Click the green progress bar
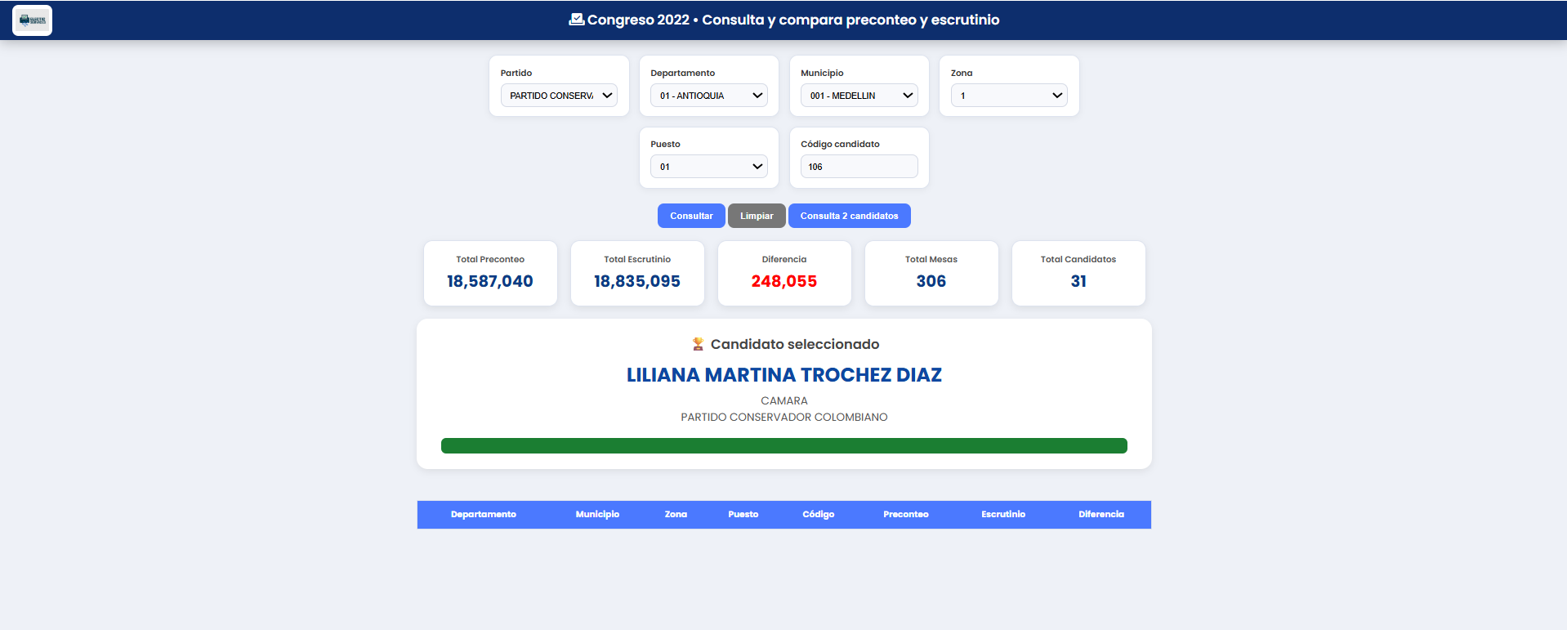This screenshot has height=630, width=1567. (x=783, y=445)
